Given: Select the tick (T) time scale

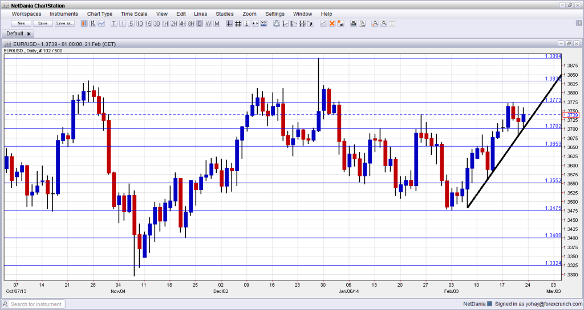Looking at the screenshot, I should pos(114,23).
